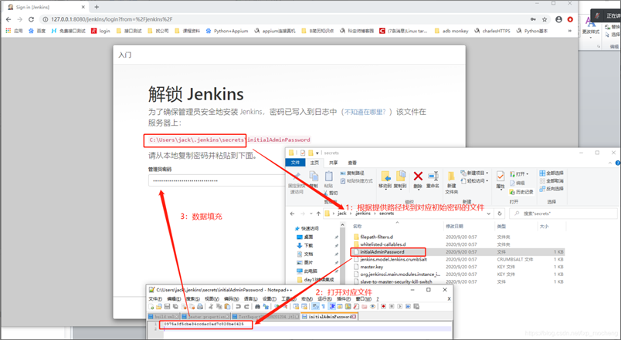621x340 pixels.
Task: Switch to the build.xml tab in Notepad++
Action: (164, 316)
